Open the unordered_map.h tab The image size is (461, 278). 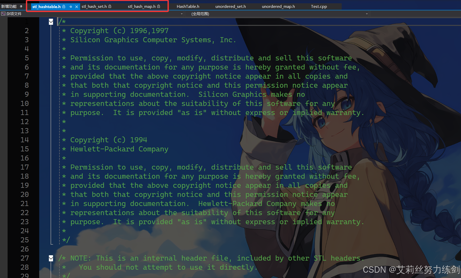[x=278, y=7]
